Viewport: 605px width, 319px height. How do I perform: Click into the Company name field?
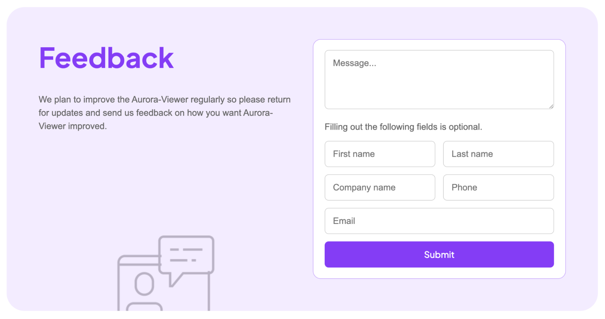click(380, 187)
